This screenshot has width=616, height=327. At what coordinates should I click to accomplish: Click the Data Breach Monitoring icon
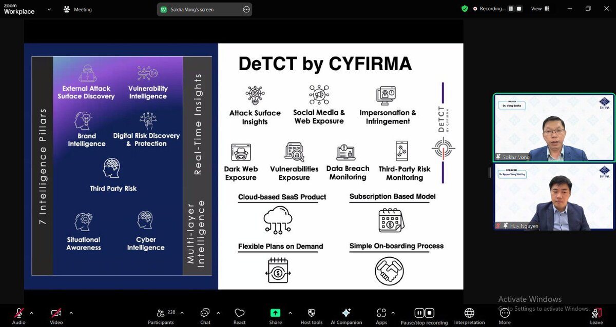click(x=345, y=153)
